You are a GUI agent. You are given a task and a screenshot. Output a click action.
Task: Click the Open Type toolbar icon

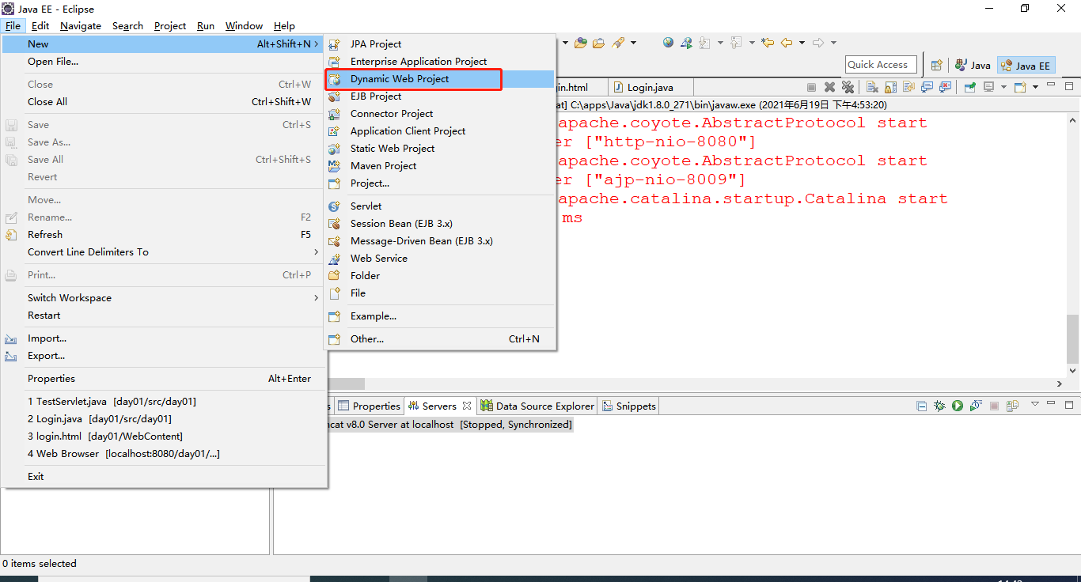[x=580, y=43]
